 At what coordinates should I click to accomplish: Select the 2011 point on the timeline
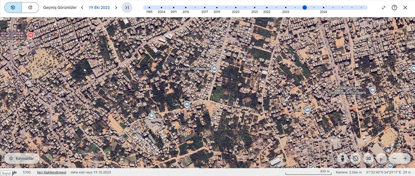[x=174, y=7]
